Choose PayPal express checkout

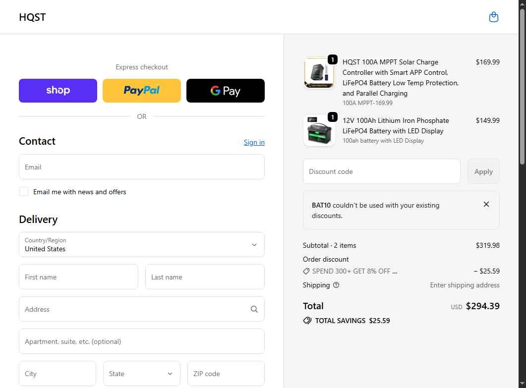pos(142,91)
